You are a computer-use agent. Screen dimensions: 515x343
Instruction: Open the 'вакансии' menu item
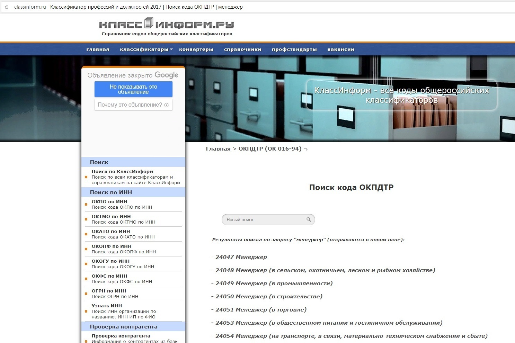(x=341, y=49)
